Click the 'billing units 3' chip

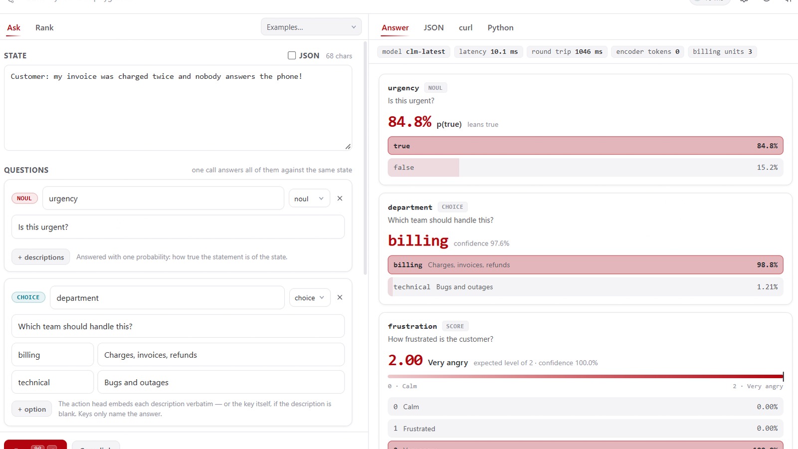tap(722, 51)
